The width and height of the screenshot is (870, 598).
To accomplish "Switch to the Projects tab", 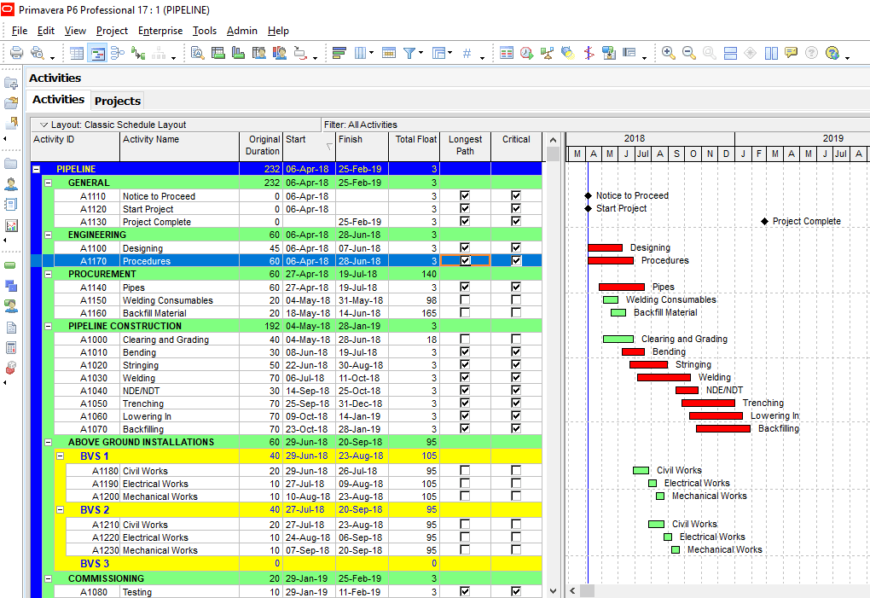I will [118, 101].
